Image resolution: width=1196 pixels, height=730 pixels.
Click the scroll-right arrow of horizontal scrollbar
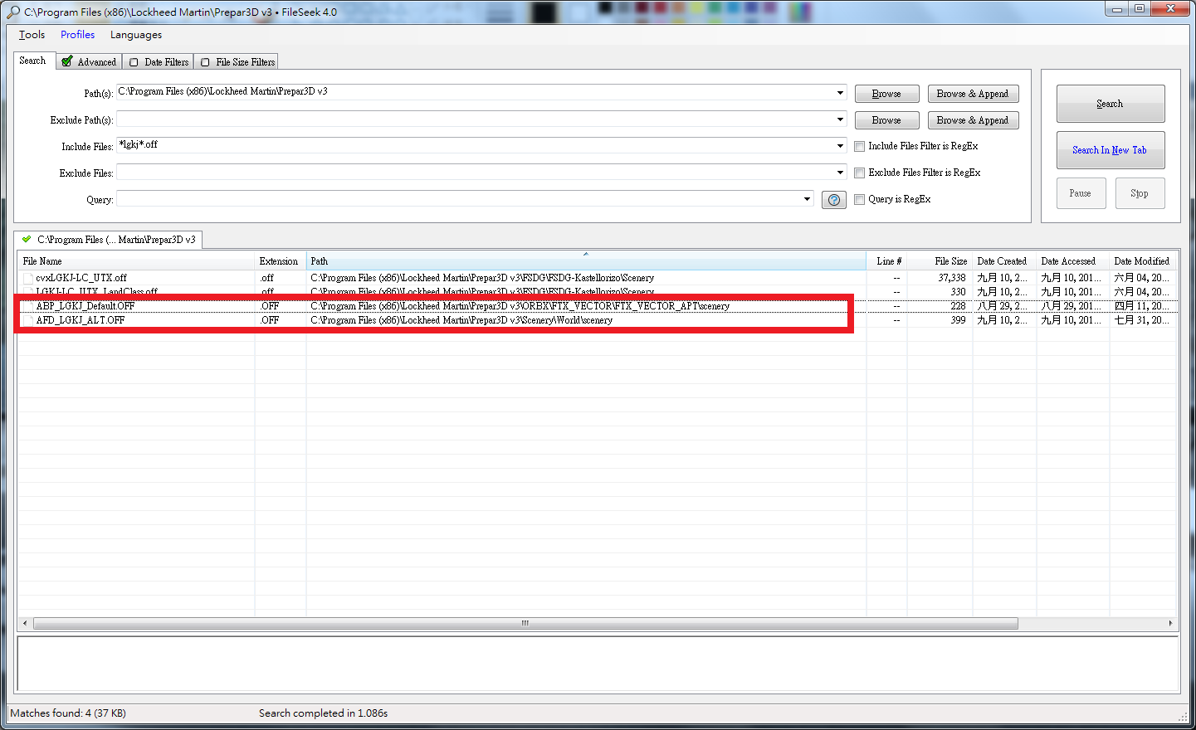click(x=1170, y=623)
